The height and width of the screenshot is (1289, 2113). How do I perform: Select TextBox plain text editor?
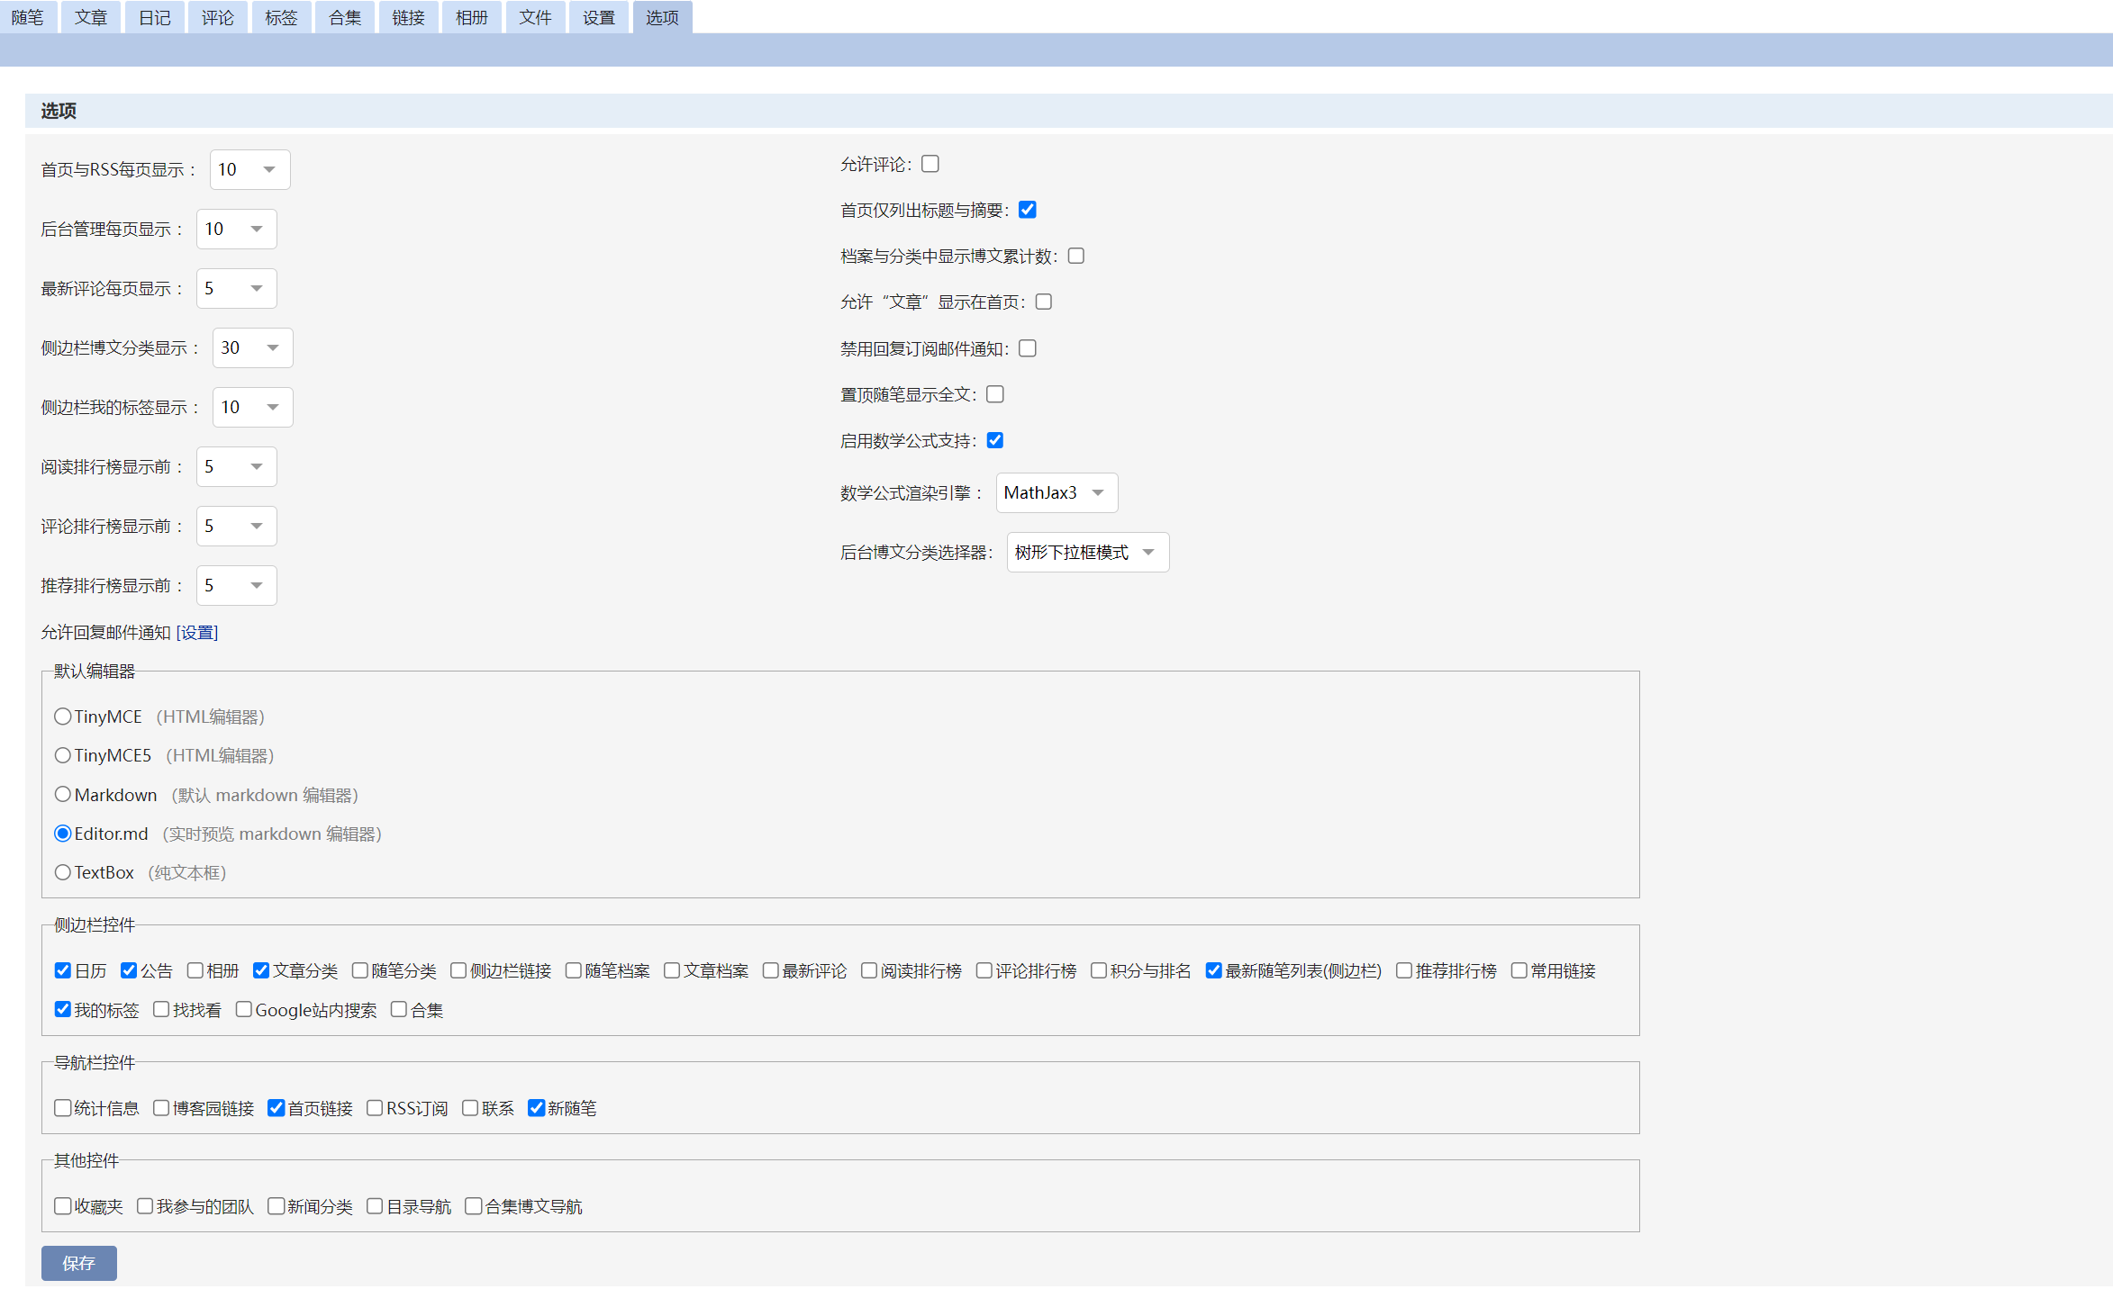63,872
